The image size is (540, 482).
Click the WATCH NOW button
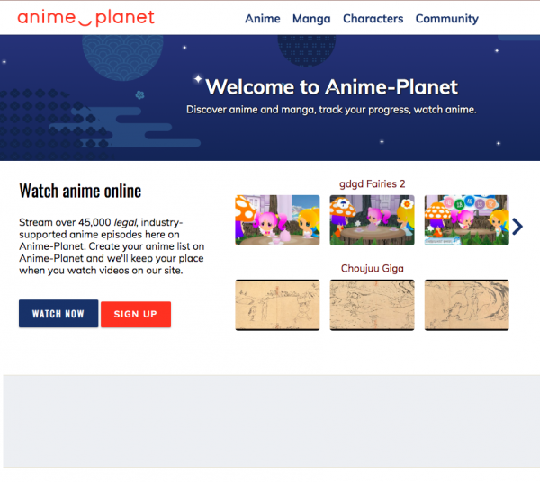[x=58, y=314]
